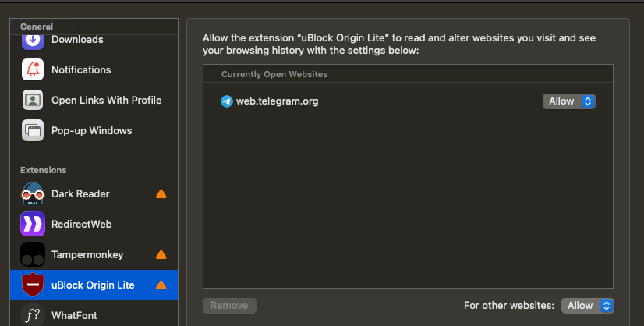Open the Pop-up Windows settings item
Screen dimensions: 644x326
click(94, 130)
